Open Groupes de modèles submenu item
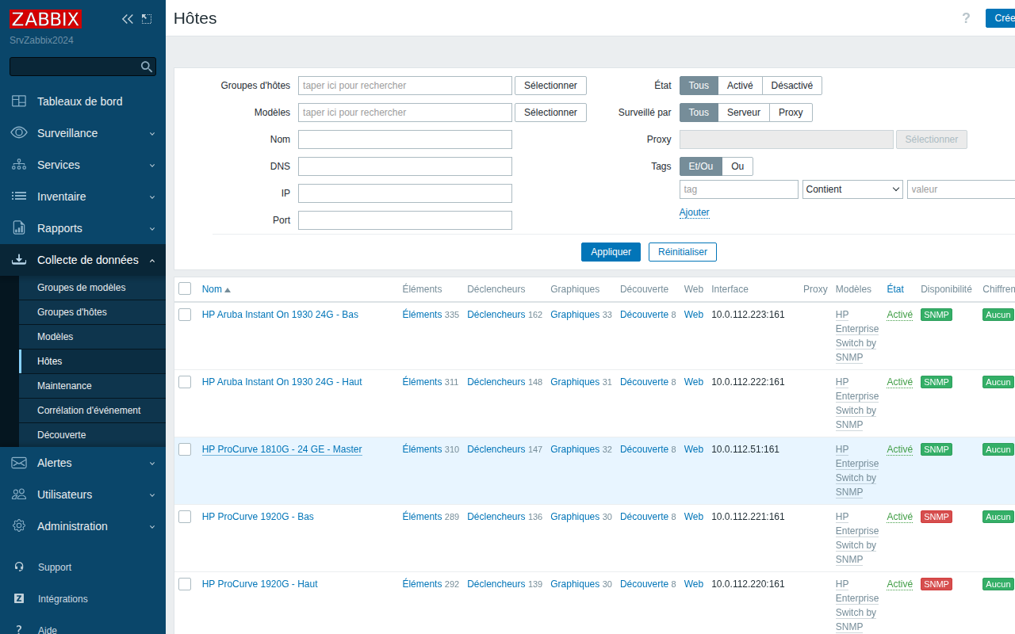1015x634 pixels. [x=92, y=288]
